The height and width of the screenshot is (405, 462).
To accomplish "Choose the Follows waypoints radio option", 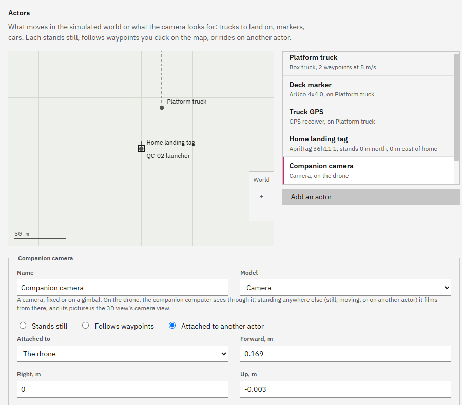I will click(x=85, y=326).
